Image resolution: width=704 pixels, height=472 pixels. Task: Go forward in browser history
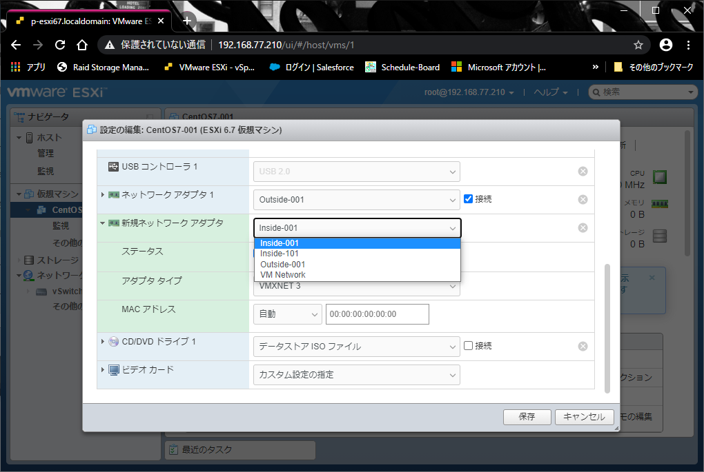coord(38,45)
